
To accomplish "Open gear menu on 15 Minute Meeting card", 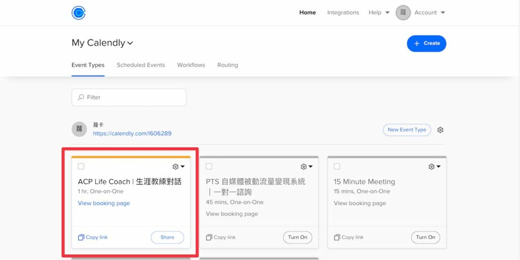I will pyautogui.click(x=432, y=167).
